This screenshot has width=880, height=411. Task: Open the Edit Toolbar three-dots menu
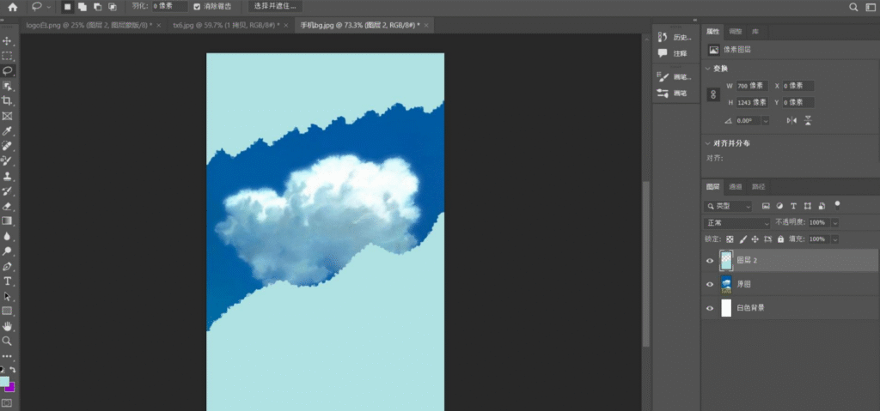pos(7,356)
